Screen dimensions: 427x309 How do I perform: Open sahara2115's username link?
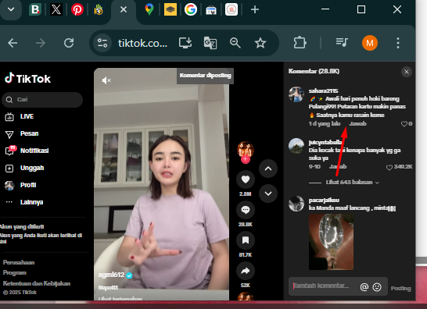[323, 91]
